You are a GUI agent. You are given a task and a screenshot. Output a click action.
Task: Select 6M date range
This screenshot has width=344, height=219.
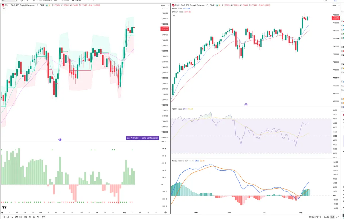coord(21,217)
